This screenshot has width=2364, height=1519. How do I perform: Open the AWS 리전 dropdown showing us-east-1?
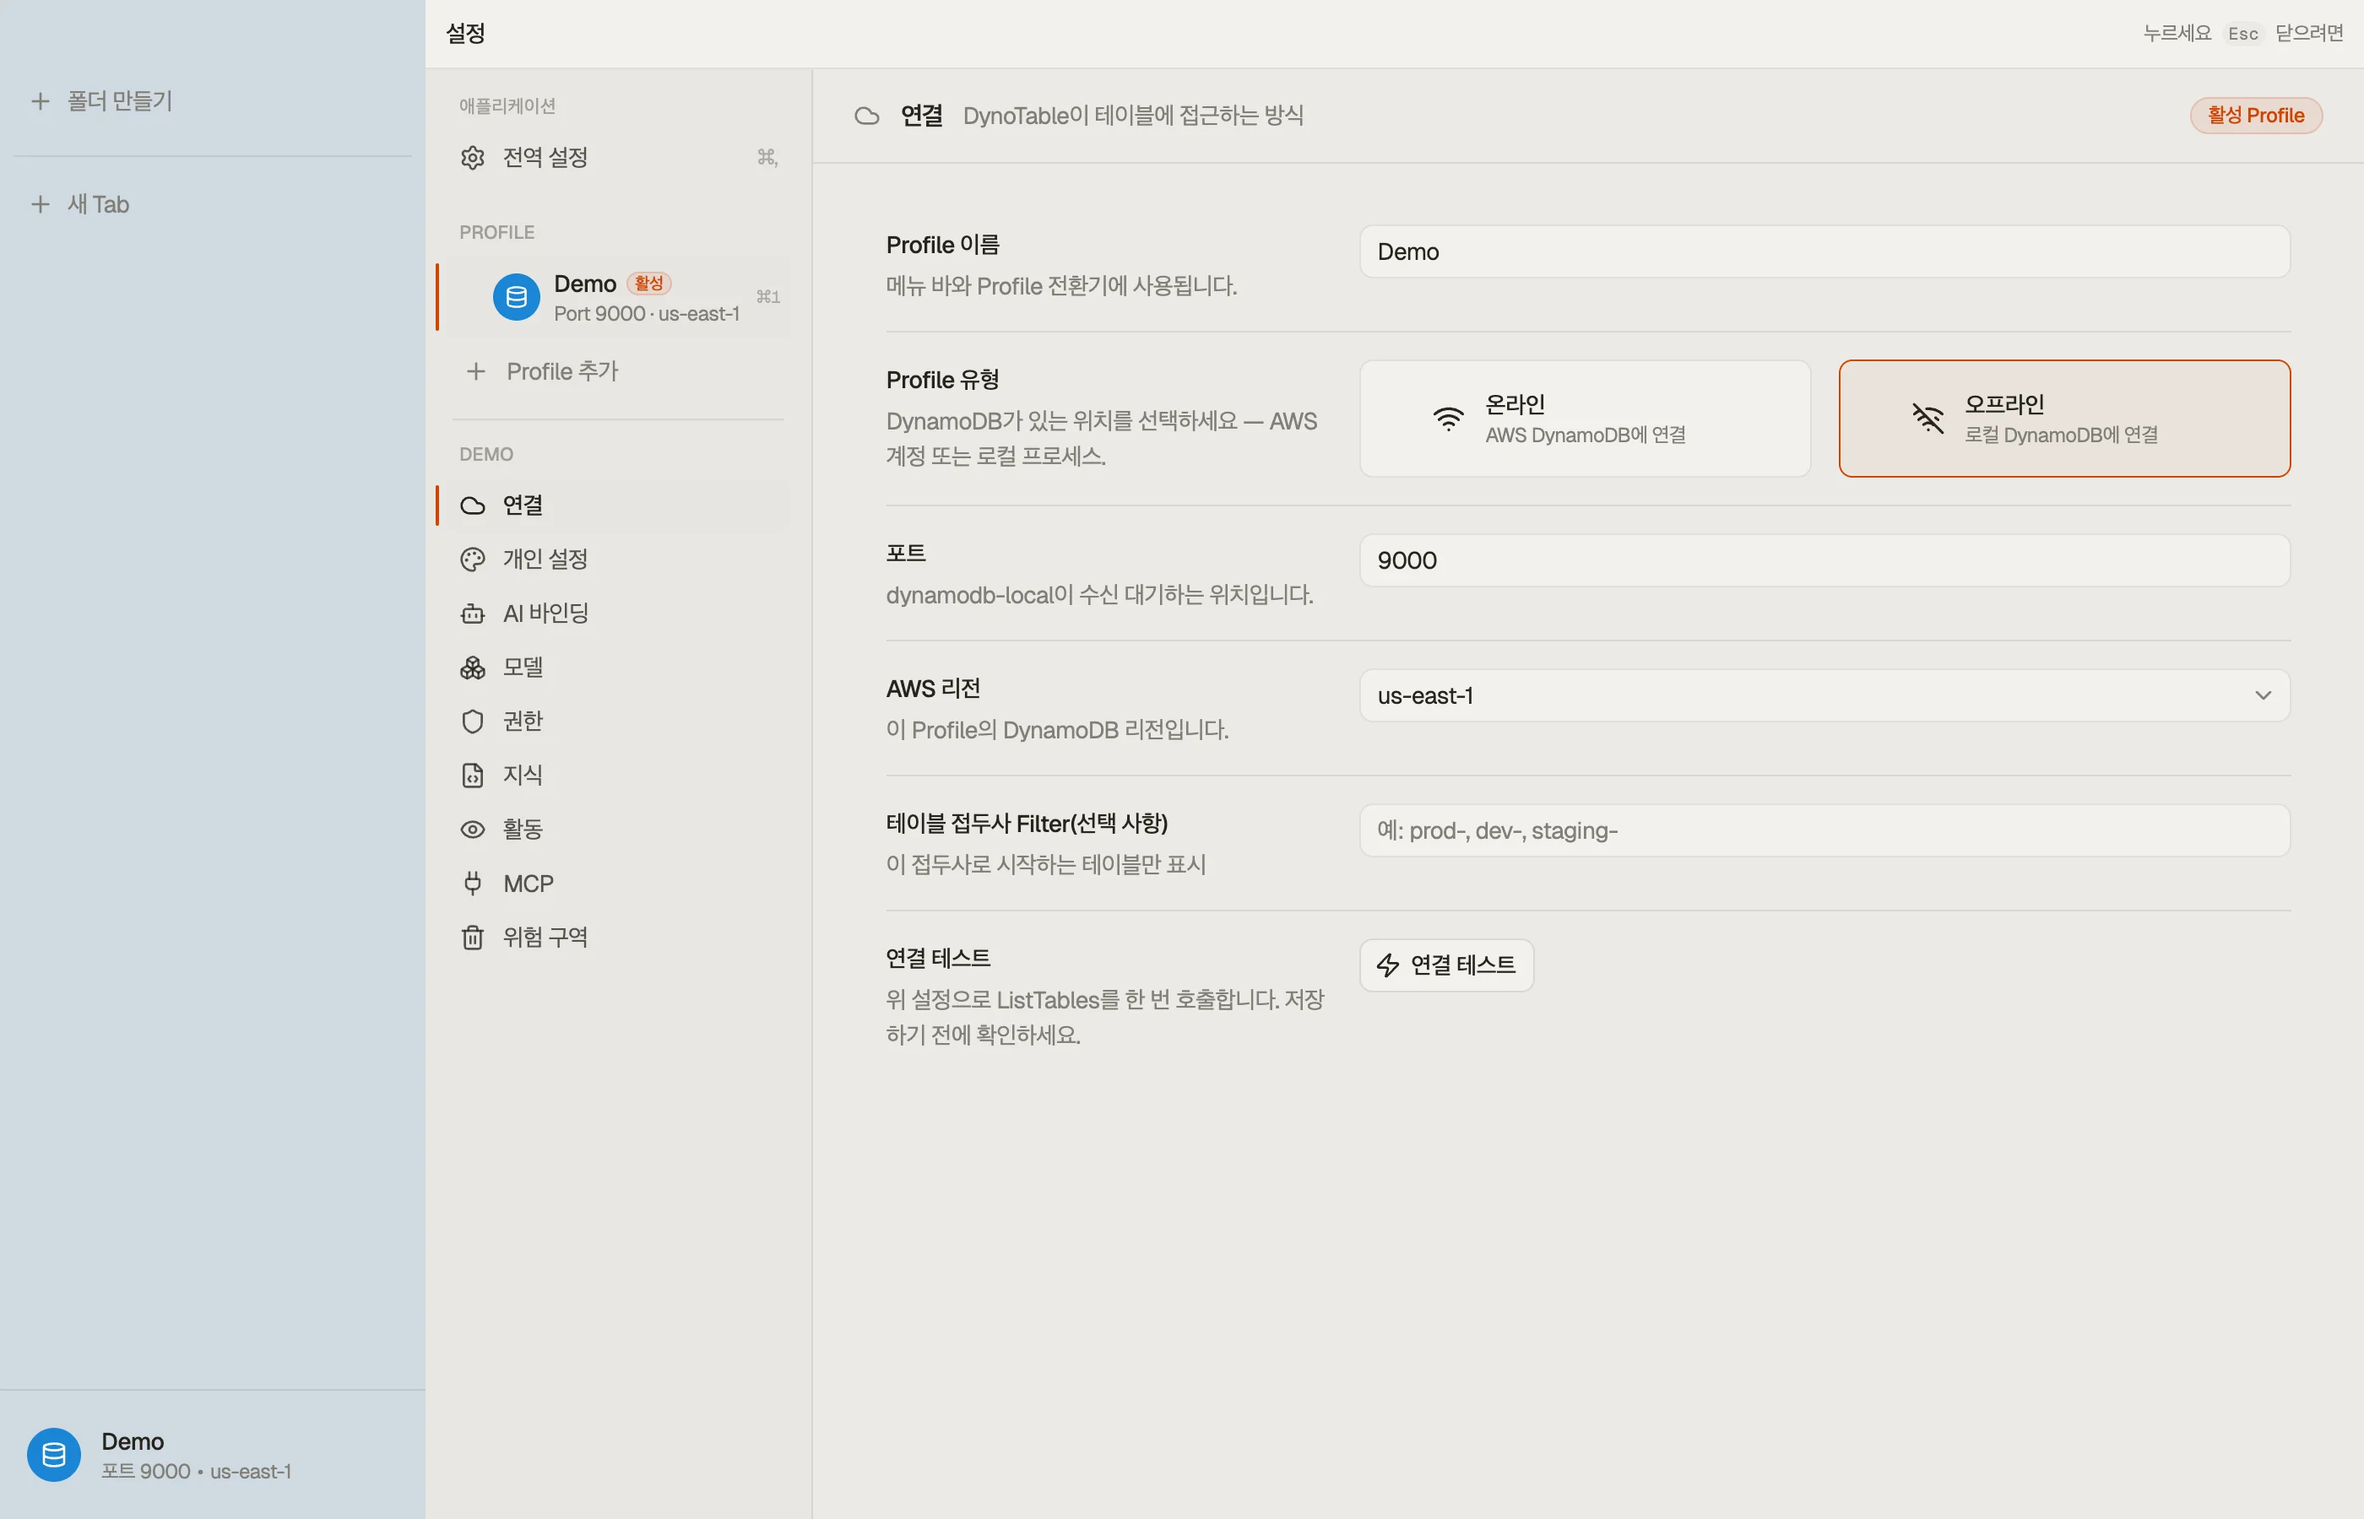[x=1825, y=695]
